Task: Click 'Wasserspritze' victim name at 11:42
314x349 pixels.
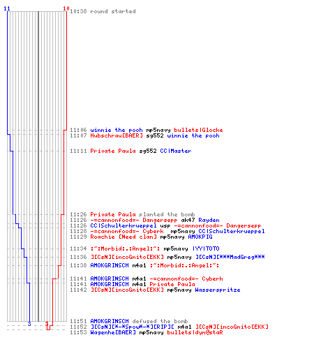Action: point(218,290)
